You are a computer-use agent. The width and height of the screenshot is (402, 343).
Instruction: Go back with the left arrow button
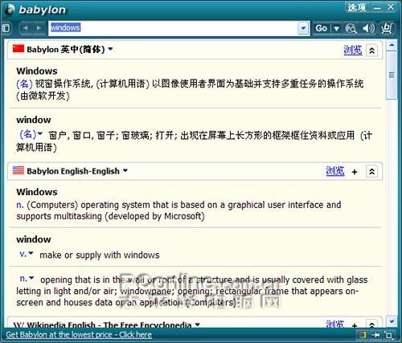pos(26,28)
